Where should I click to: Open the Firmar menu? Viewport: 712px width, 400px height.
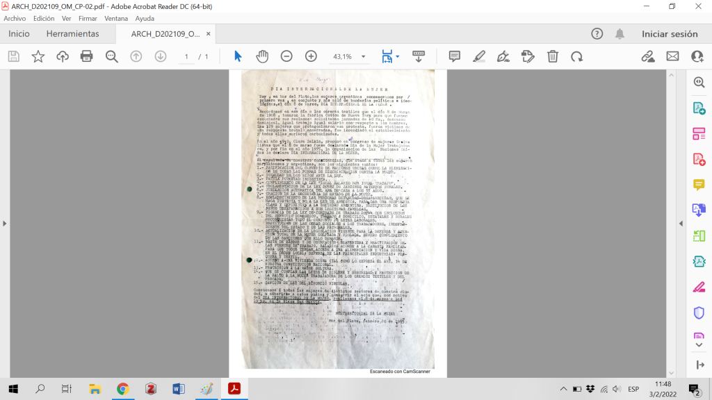(88, 19)
